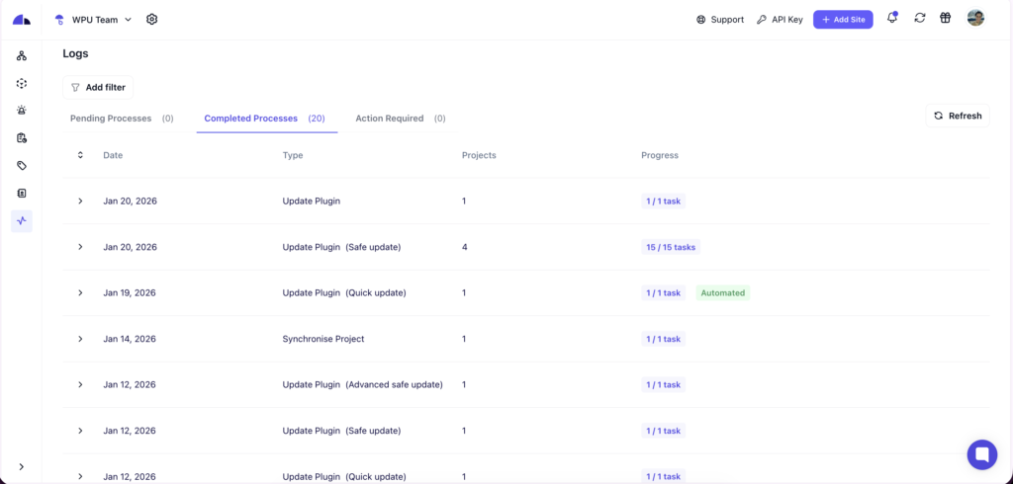
Task: Click Update Plugin (Advanced safe update) text
Action: click(362, 384)
